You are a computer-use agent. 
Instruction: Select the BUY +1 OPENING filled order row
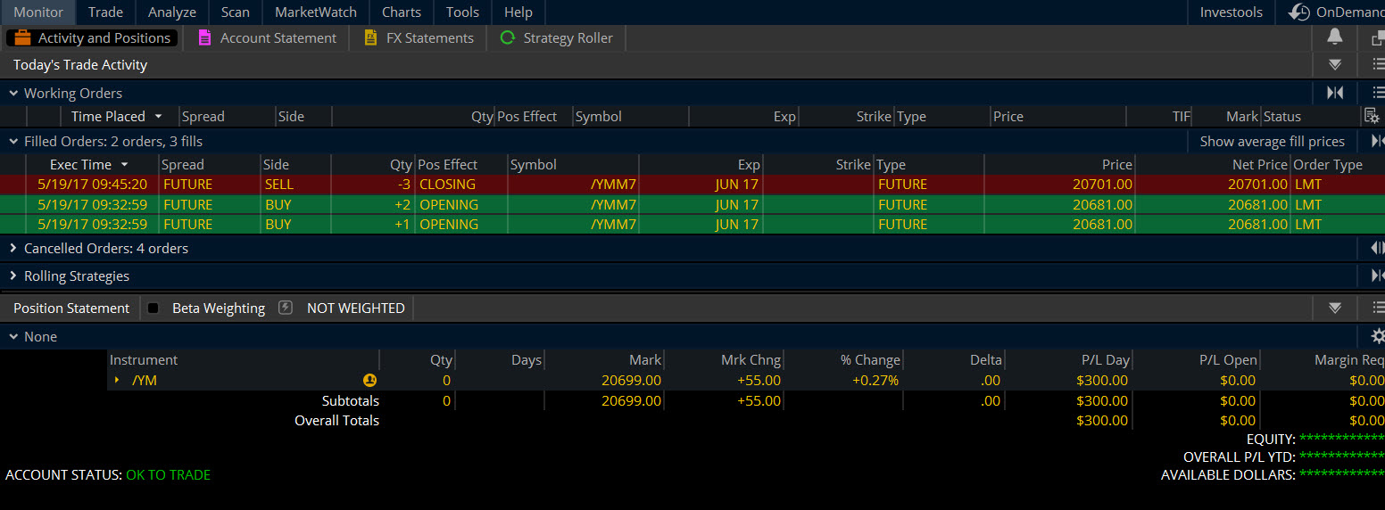click(x=692, y=225)
